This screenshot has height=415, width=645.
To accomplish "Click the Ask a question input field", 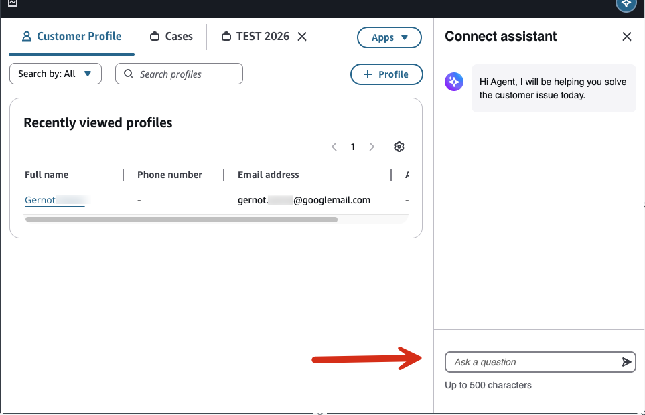I will [x=529, y=362].
